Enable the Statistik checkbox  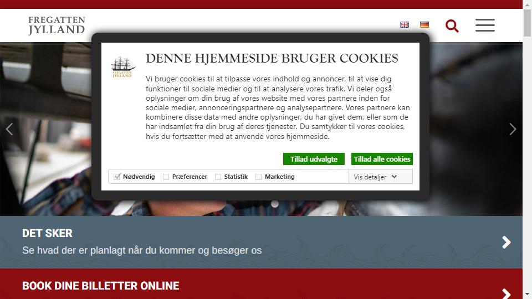click(x=218, y=177)
